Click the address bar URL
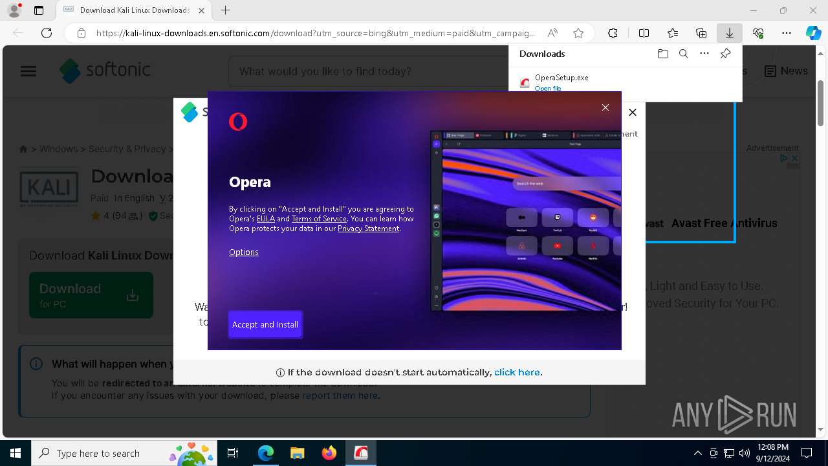The image size is (828, 466). (316, 33)
